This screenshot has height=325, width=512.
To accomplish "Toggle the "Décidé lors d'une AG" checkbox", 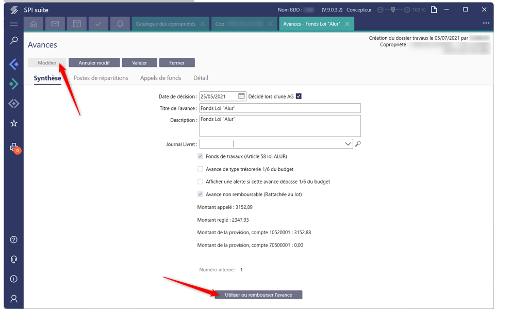I will [299, 96].
